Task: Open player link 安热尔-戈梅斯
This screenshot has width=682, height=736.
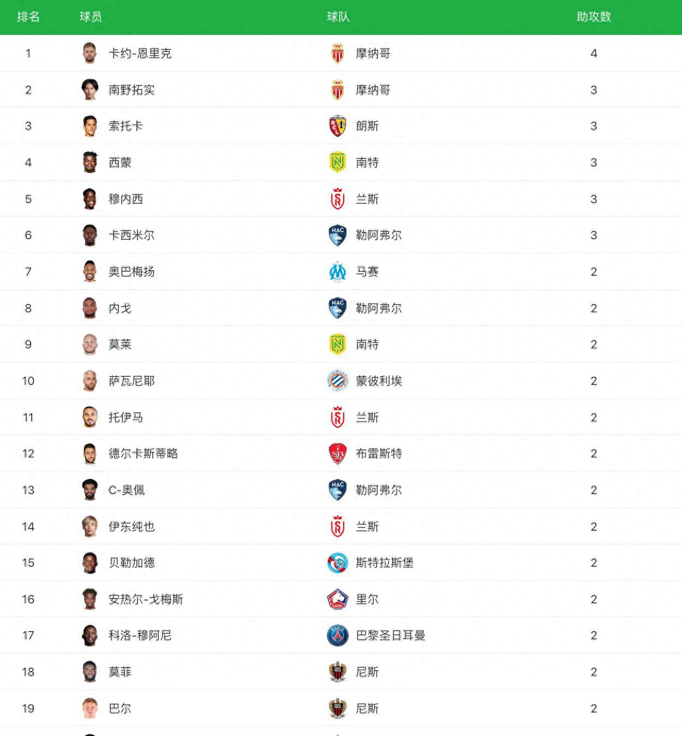Action: point(146,599)
